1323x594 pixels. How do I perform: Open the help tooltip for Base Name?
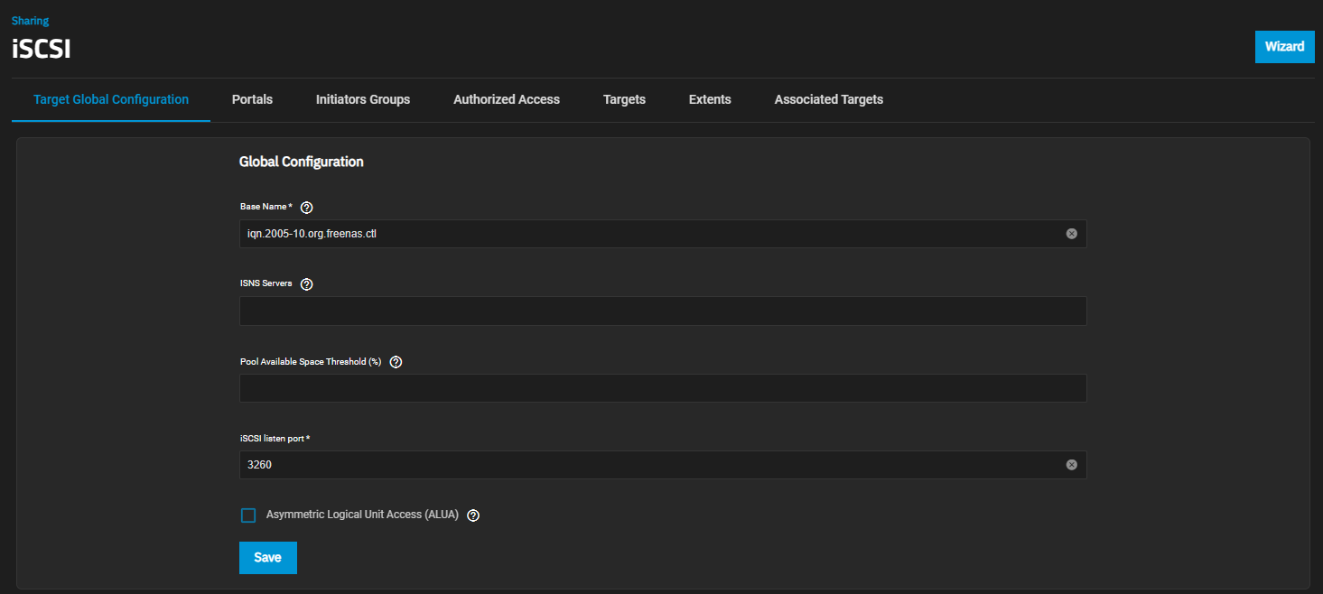coord(306,207)
